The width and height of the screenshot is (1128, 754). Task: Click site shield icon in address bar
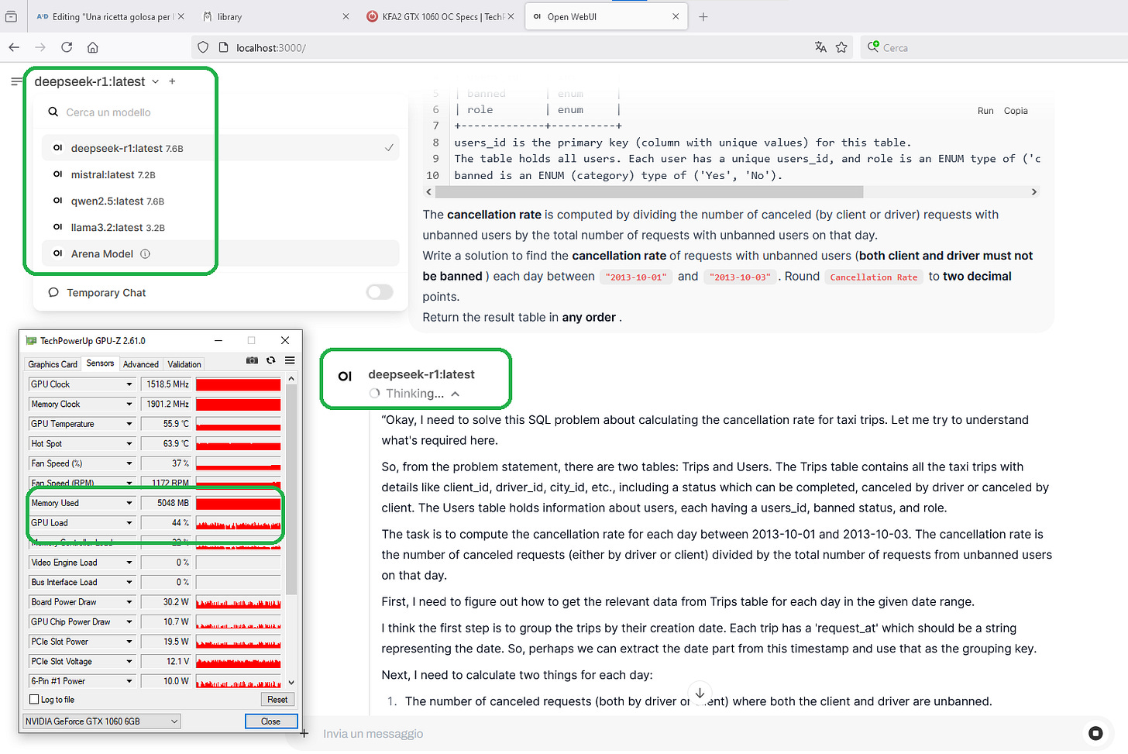pos(203,47)
